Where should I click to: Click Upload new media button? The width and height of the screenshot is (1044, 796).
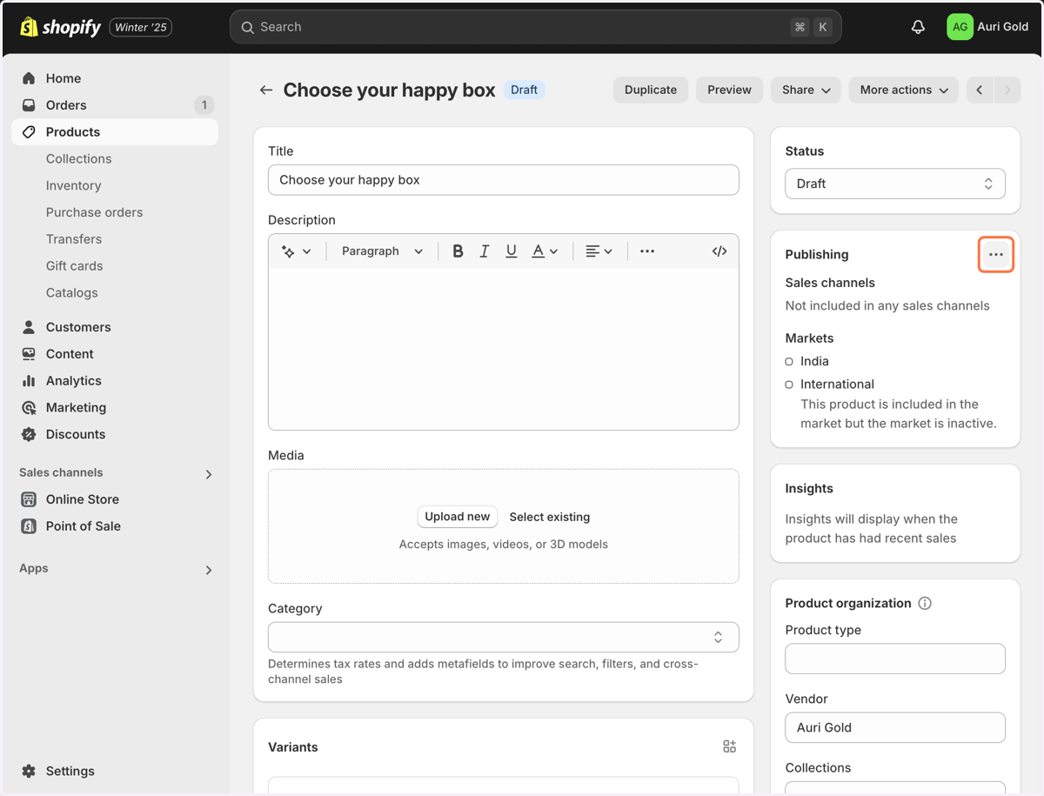(x=458, y=517)
